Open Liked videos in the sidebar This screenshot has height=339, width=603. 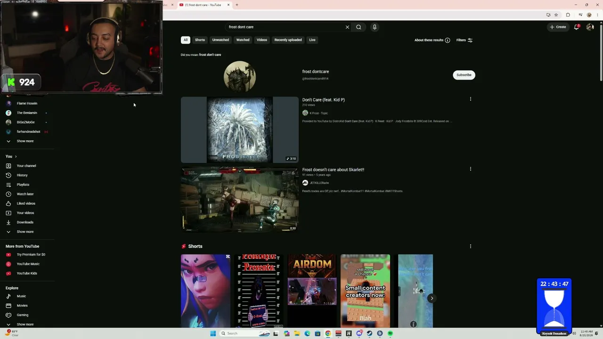pos(26,203)
